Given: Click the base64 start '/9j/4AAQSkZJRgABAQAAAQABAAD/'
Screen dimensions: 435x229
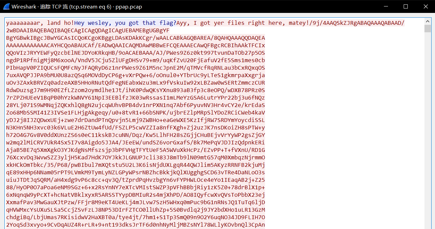Looking at the screenshot, I should coord(357,23).
